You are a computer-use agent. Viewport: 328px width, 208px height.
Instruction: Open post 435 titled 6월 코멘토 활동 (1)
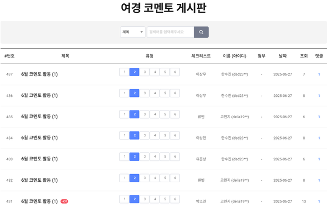(39, 117)
